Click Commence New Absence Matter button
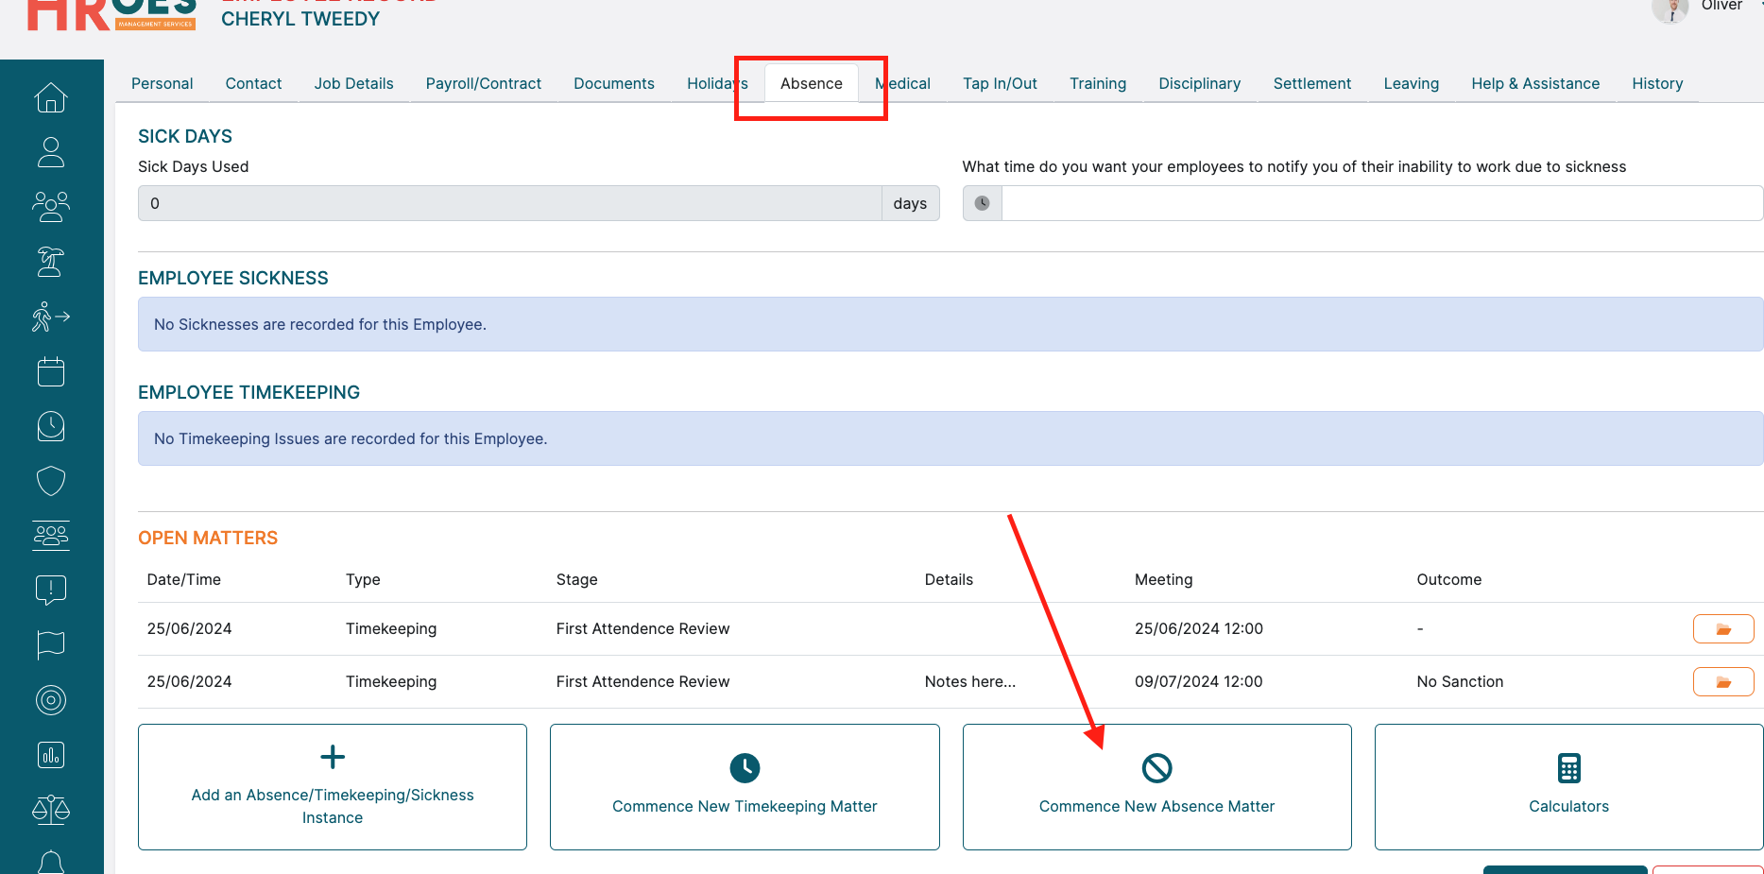The image size is (1764, 874). click(x=1156, y=787)
